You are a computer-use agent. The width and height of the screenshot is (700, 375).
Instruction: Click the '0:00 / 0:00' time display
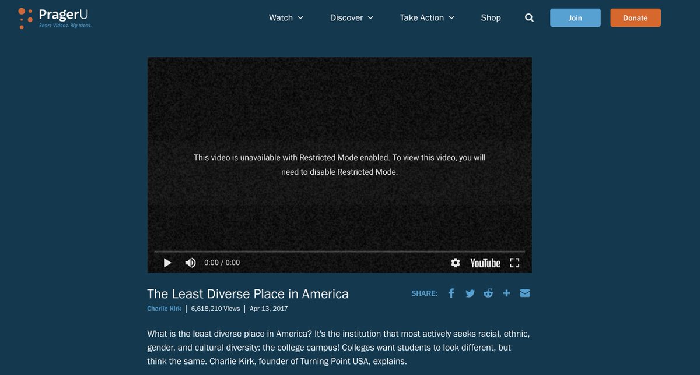pos(222,263)
